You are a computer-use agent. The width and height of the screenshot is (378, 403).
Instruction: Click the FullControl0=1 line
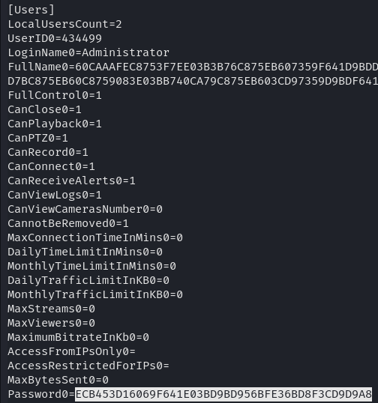(55, 95)
